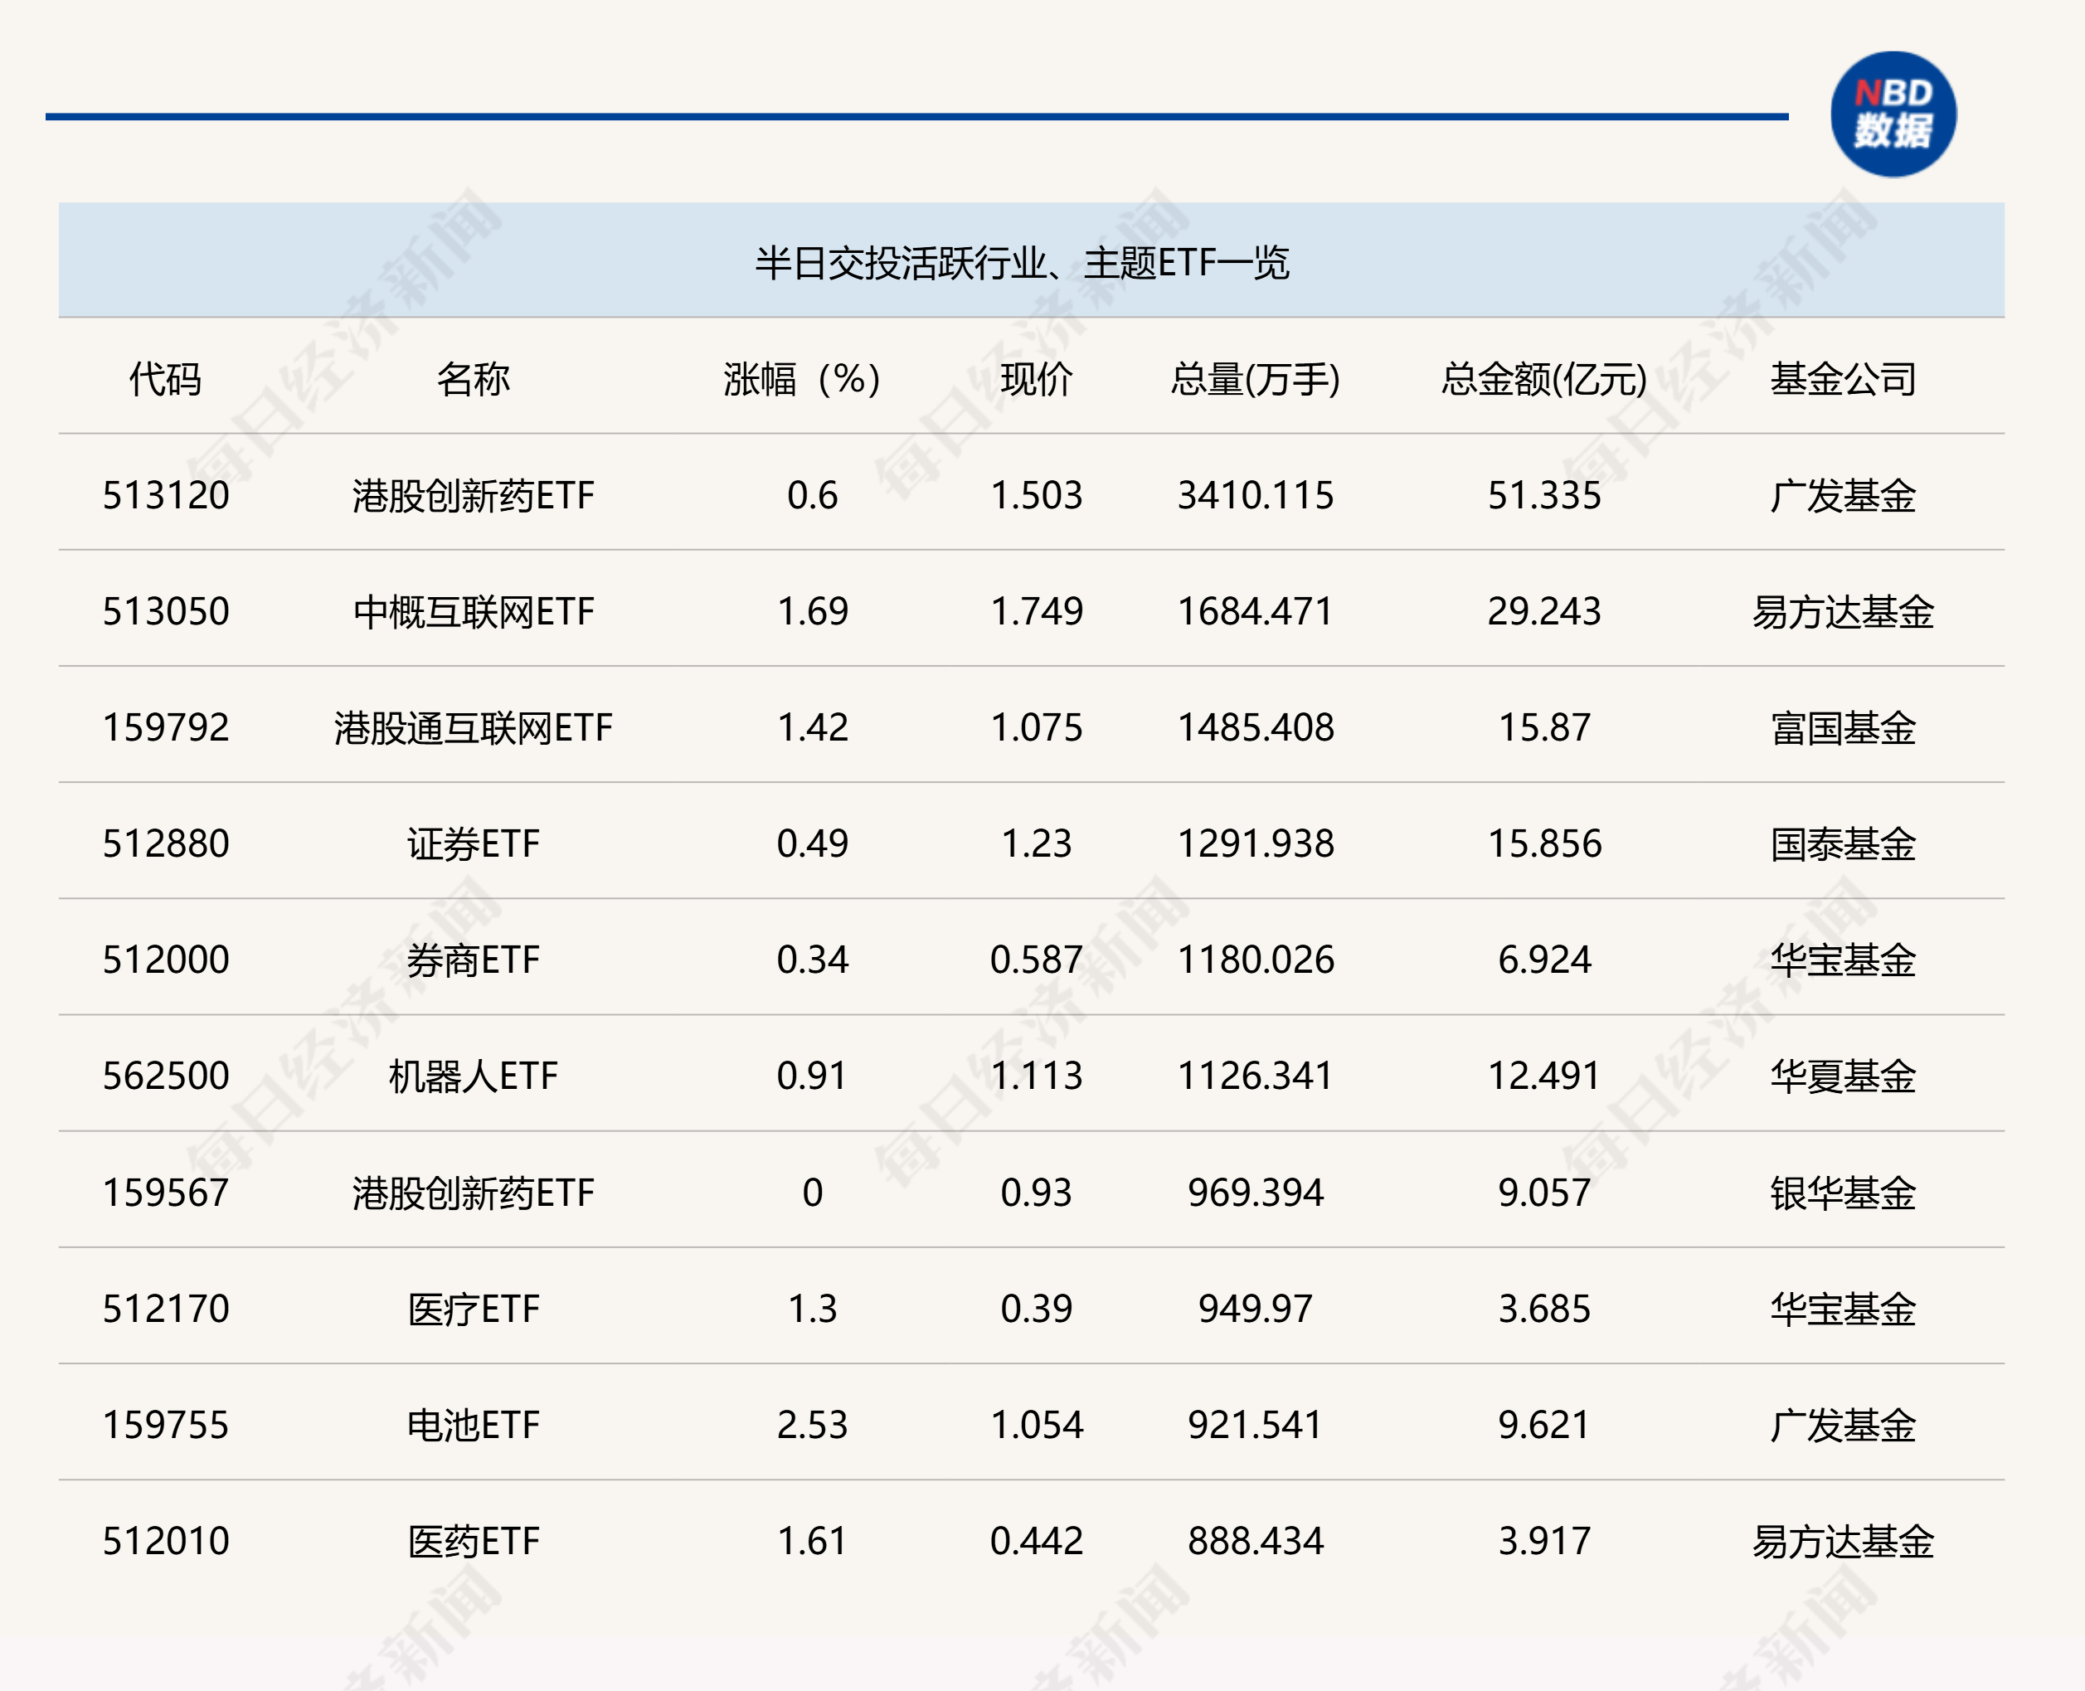Image resolution: width=2085 pixels, height=1691 pixels.
Task: Select code cell 513120
Action: [x=167, y=495]
